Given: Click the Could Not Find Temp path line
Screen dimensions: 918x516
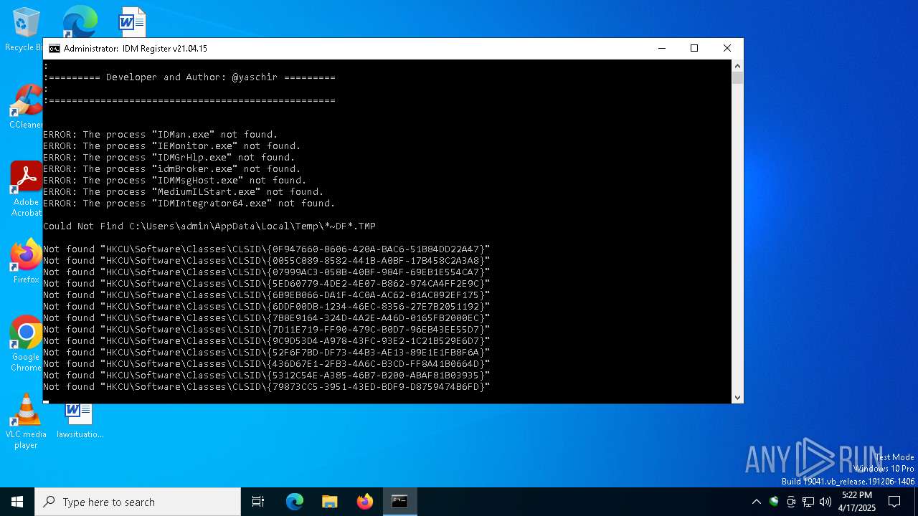Looking at the screenshot, I should coord(209,226).
